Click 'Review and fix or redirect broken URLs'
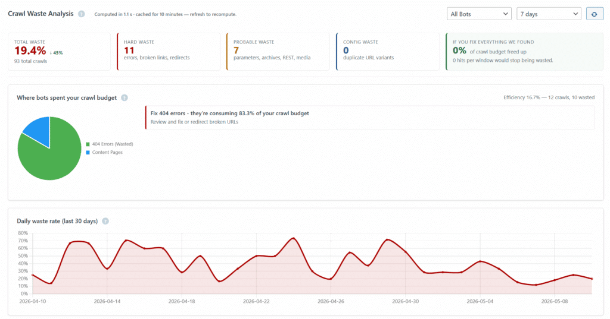The image size is (610, 319). pos(195,122)
